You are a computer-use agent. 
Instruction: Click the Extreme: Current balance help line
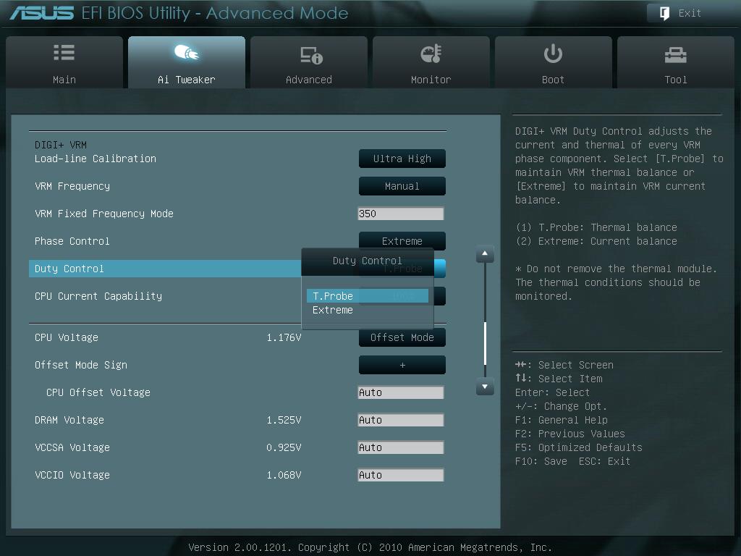596,241
